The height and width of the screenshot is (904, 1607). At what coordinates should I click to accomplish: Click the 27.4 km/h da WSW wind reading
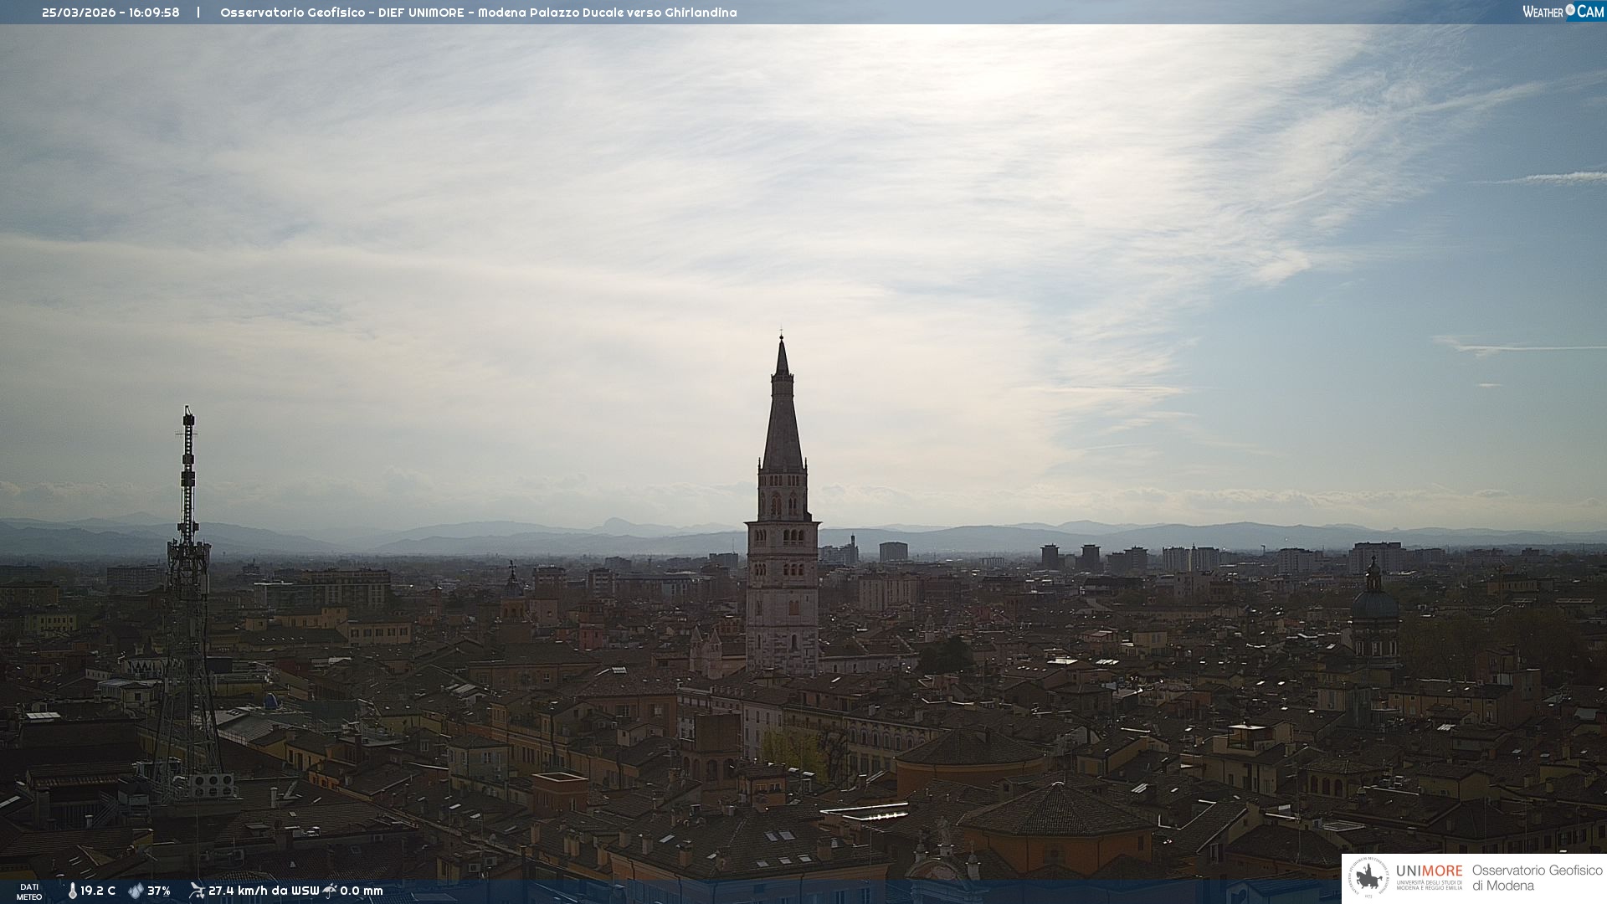click(x=264, y=891)
